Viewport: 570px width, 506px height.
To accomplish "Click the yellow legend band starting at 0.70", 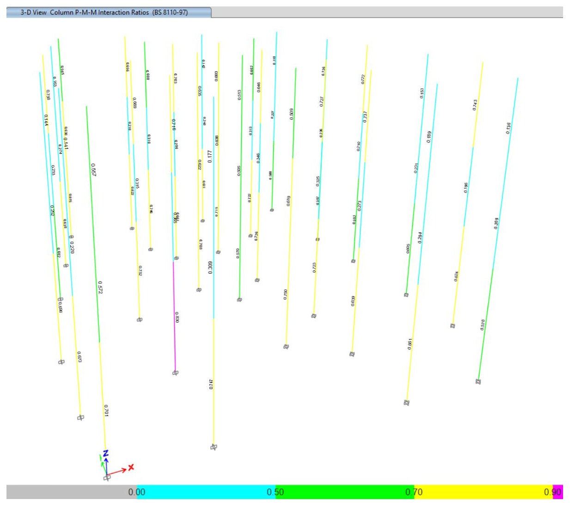I will [483, 492].
